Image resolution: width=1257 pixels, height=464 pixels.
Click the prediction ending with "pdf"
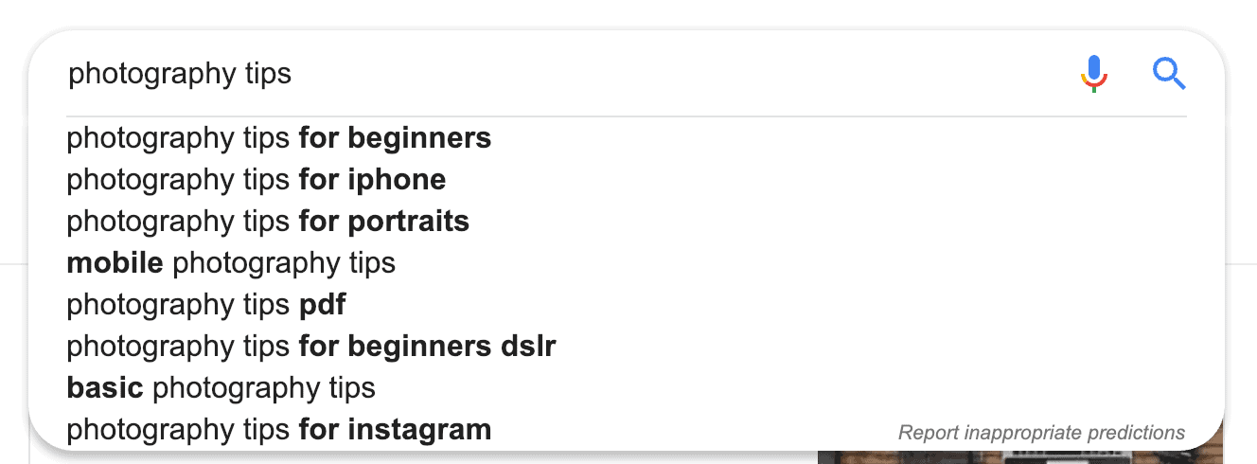click(206, 305)
